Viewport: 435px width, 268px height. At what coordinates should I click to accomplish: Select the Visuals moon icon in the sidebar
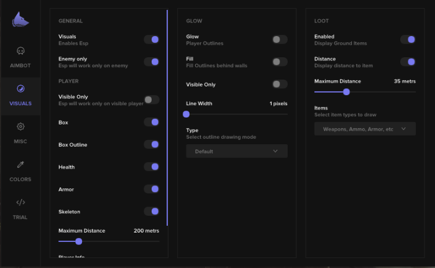pyautogui.click(x=21, y=89)
